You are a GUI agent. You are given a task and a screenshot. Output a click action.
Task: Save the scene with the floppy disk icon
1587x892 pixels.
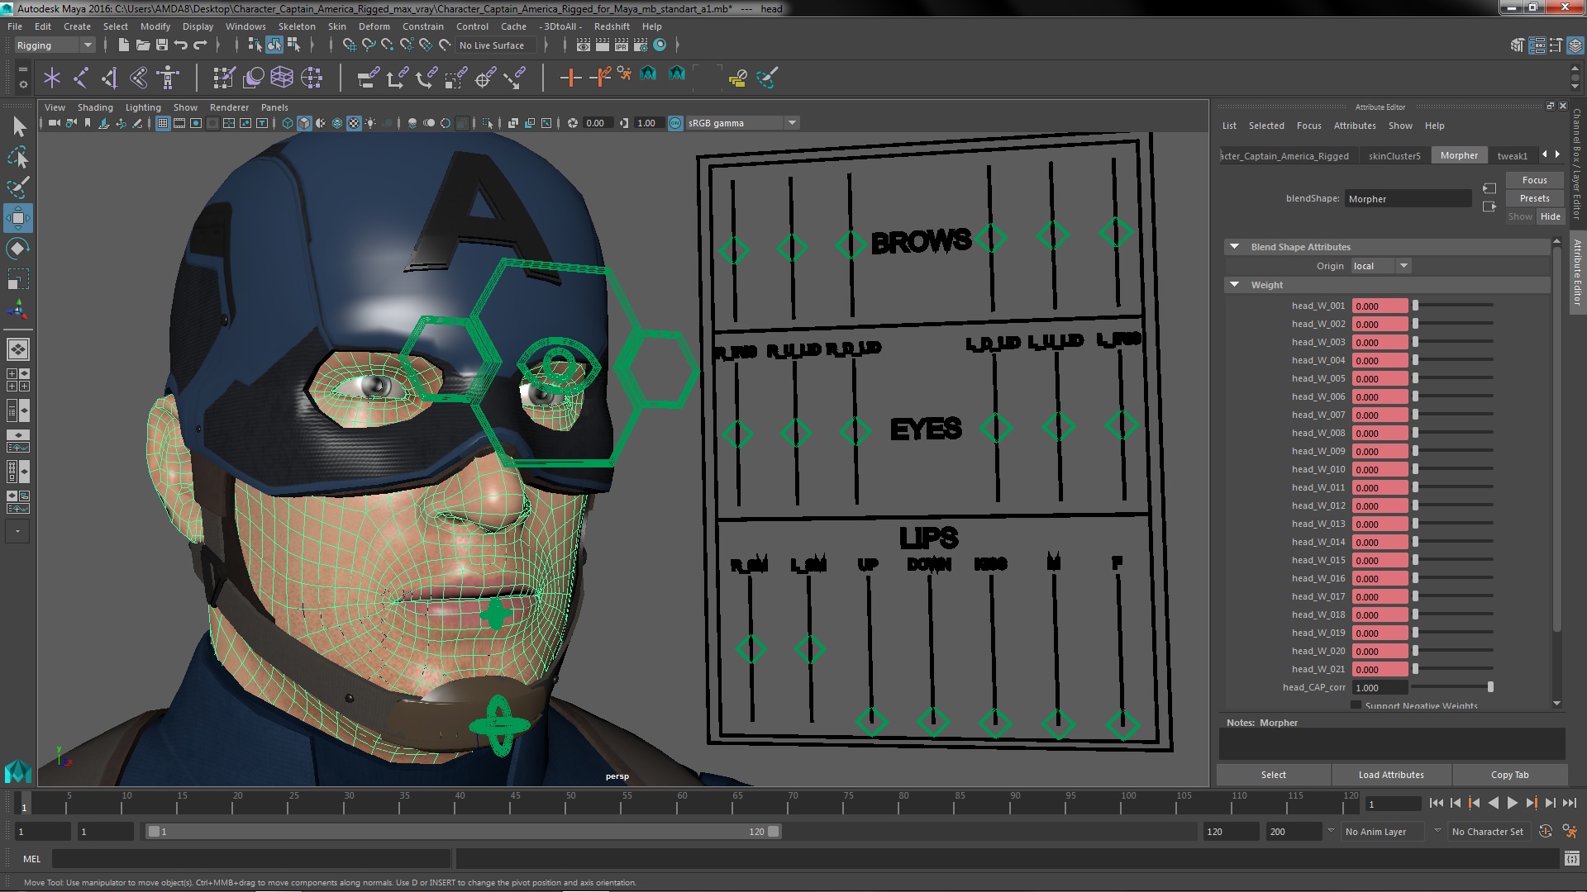coord(162,45)
